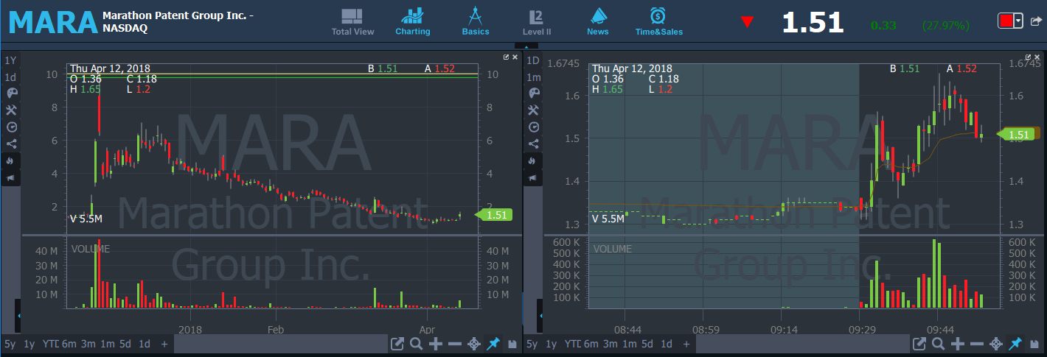Set right chart range to YTD

572,344
